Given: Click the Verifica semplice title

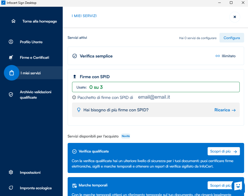Looking at the screenshot, I should (96, 56).
